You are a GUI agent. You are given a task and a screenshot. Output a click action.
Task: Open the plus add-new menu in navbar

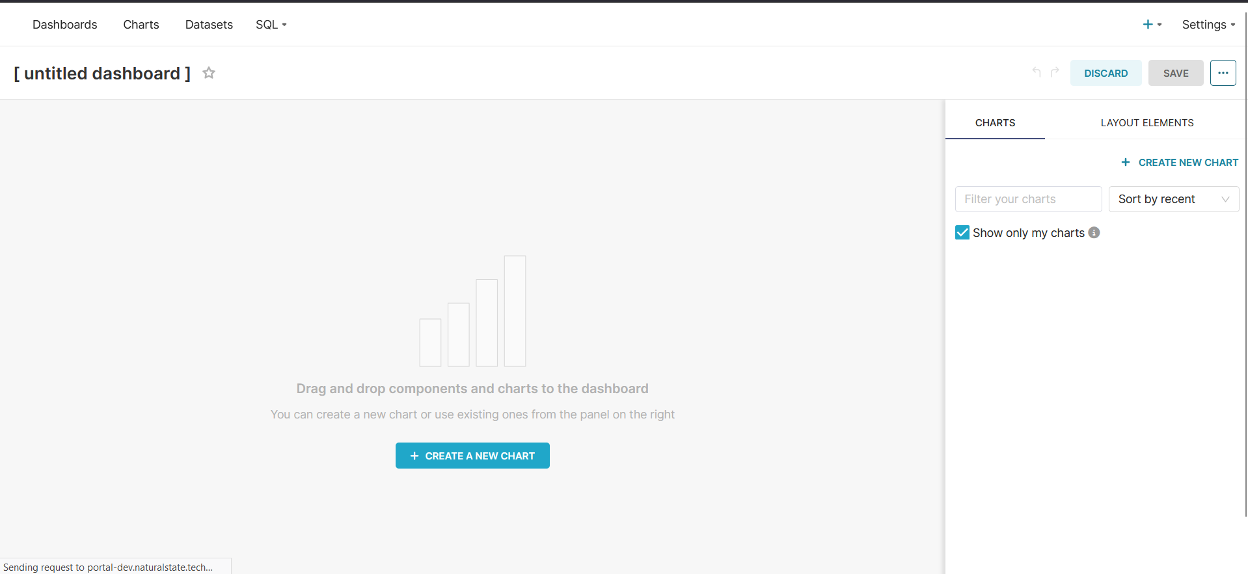(x=1152, y=25)
